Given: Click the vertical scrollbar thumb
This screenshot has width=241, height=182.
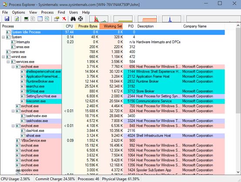Looking at the screenshot, I should click(x=238, y=70).
